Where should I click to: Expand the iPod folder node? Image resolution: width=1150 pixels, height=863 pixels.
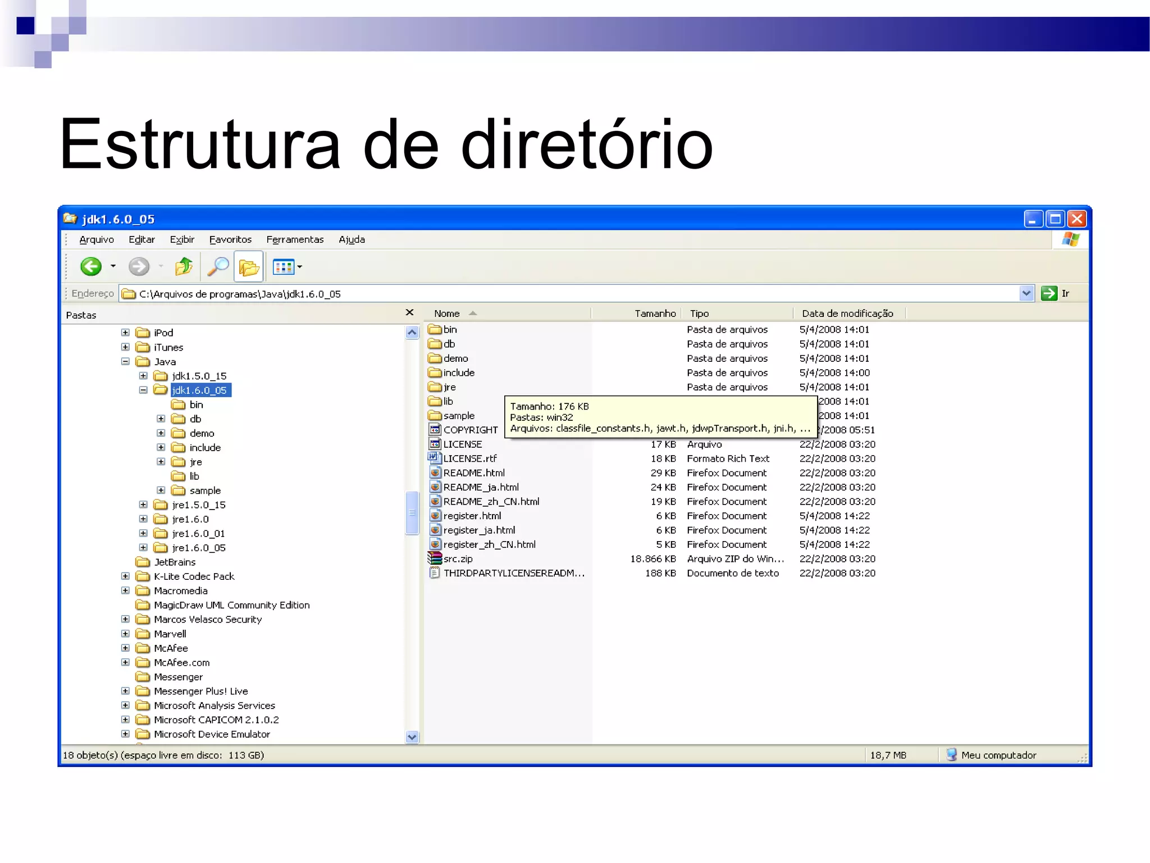(125, 333)
